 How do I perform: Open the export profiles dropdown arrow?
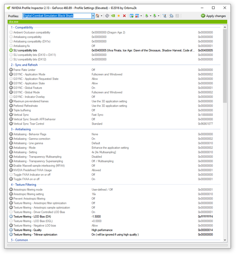click(150, 16)
